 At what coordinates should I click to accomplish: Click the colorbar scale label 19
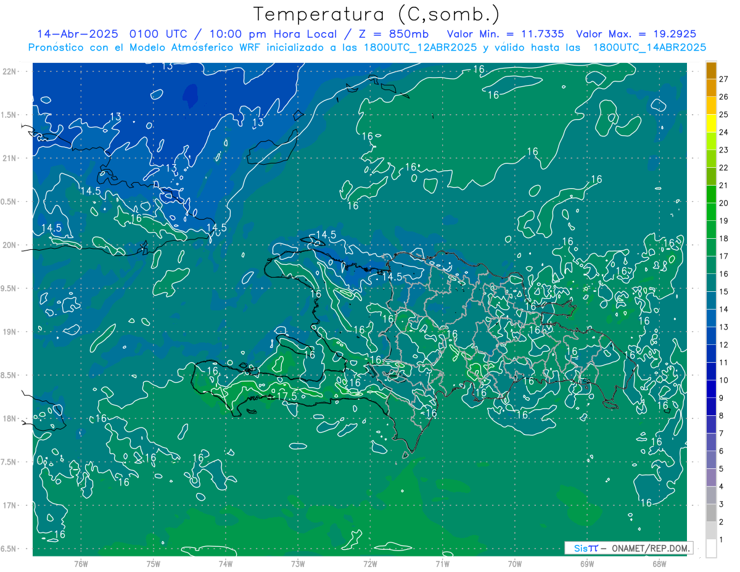click(x=723, y=221)
